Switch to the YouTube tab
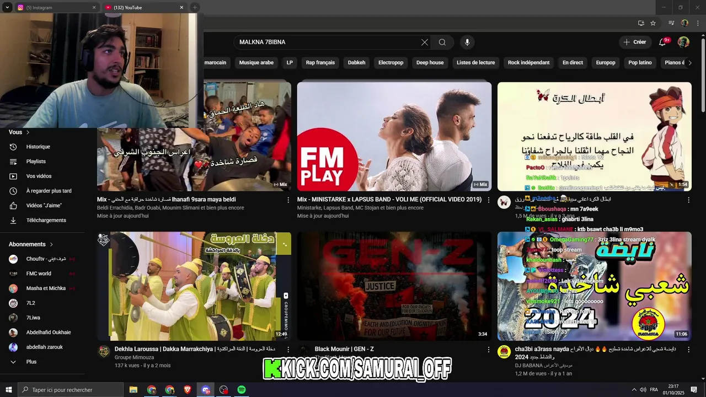 coord(143,8)
